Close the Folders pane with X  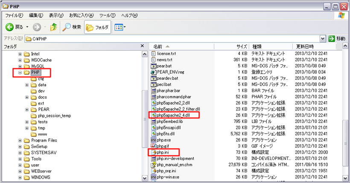142,46
